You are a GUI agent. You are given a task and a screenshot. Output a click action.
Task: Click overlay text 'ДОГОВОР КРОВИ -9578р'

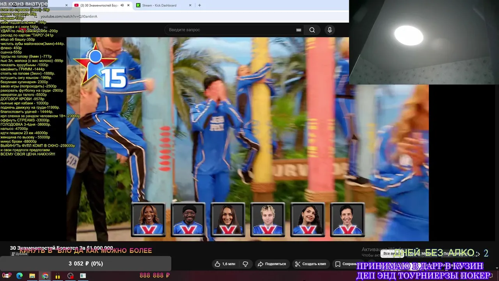(x=22, y=99)
